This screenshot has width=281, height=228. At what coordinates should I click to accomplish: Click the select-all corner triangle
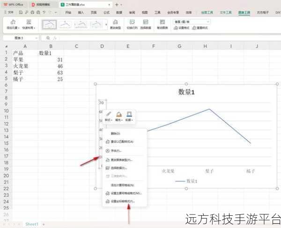point(6,46)
